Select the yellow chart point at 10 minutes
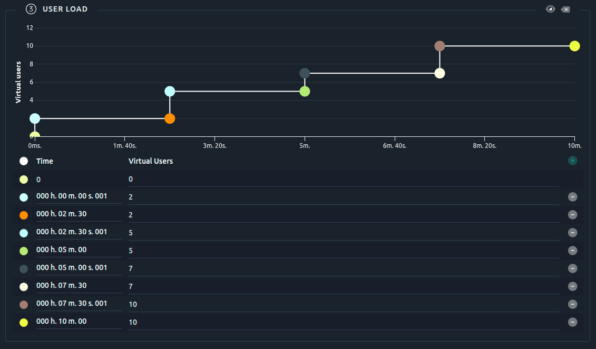The width and height of the screenshot is (596, 349). click(574, 46)
